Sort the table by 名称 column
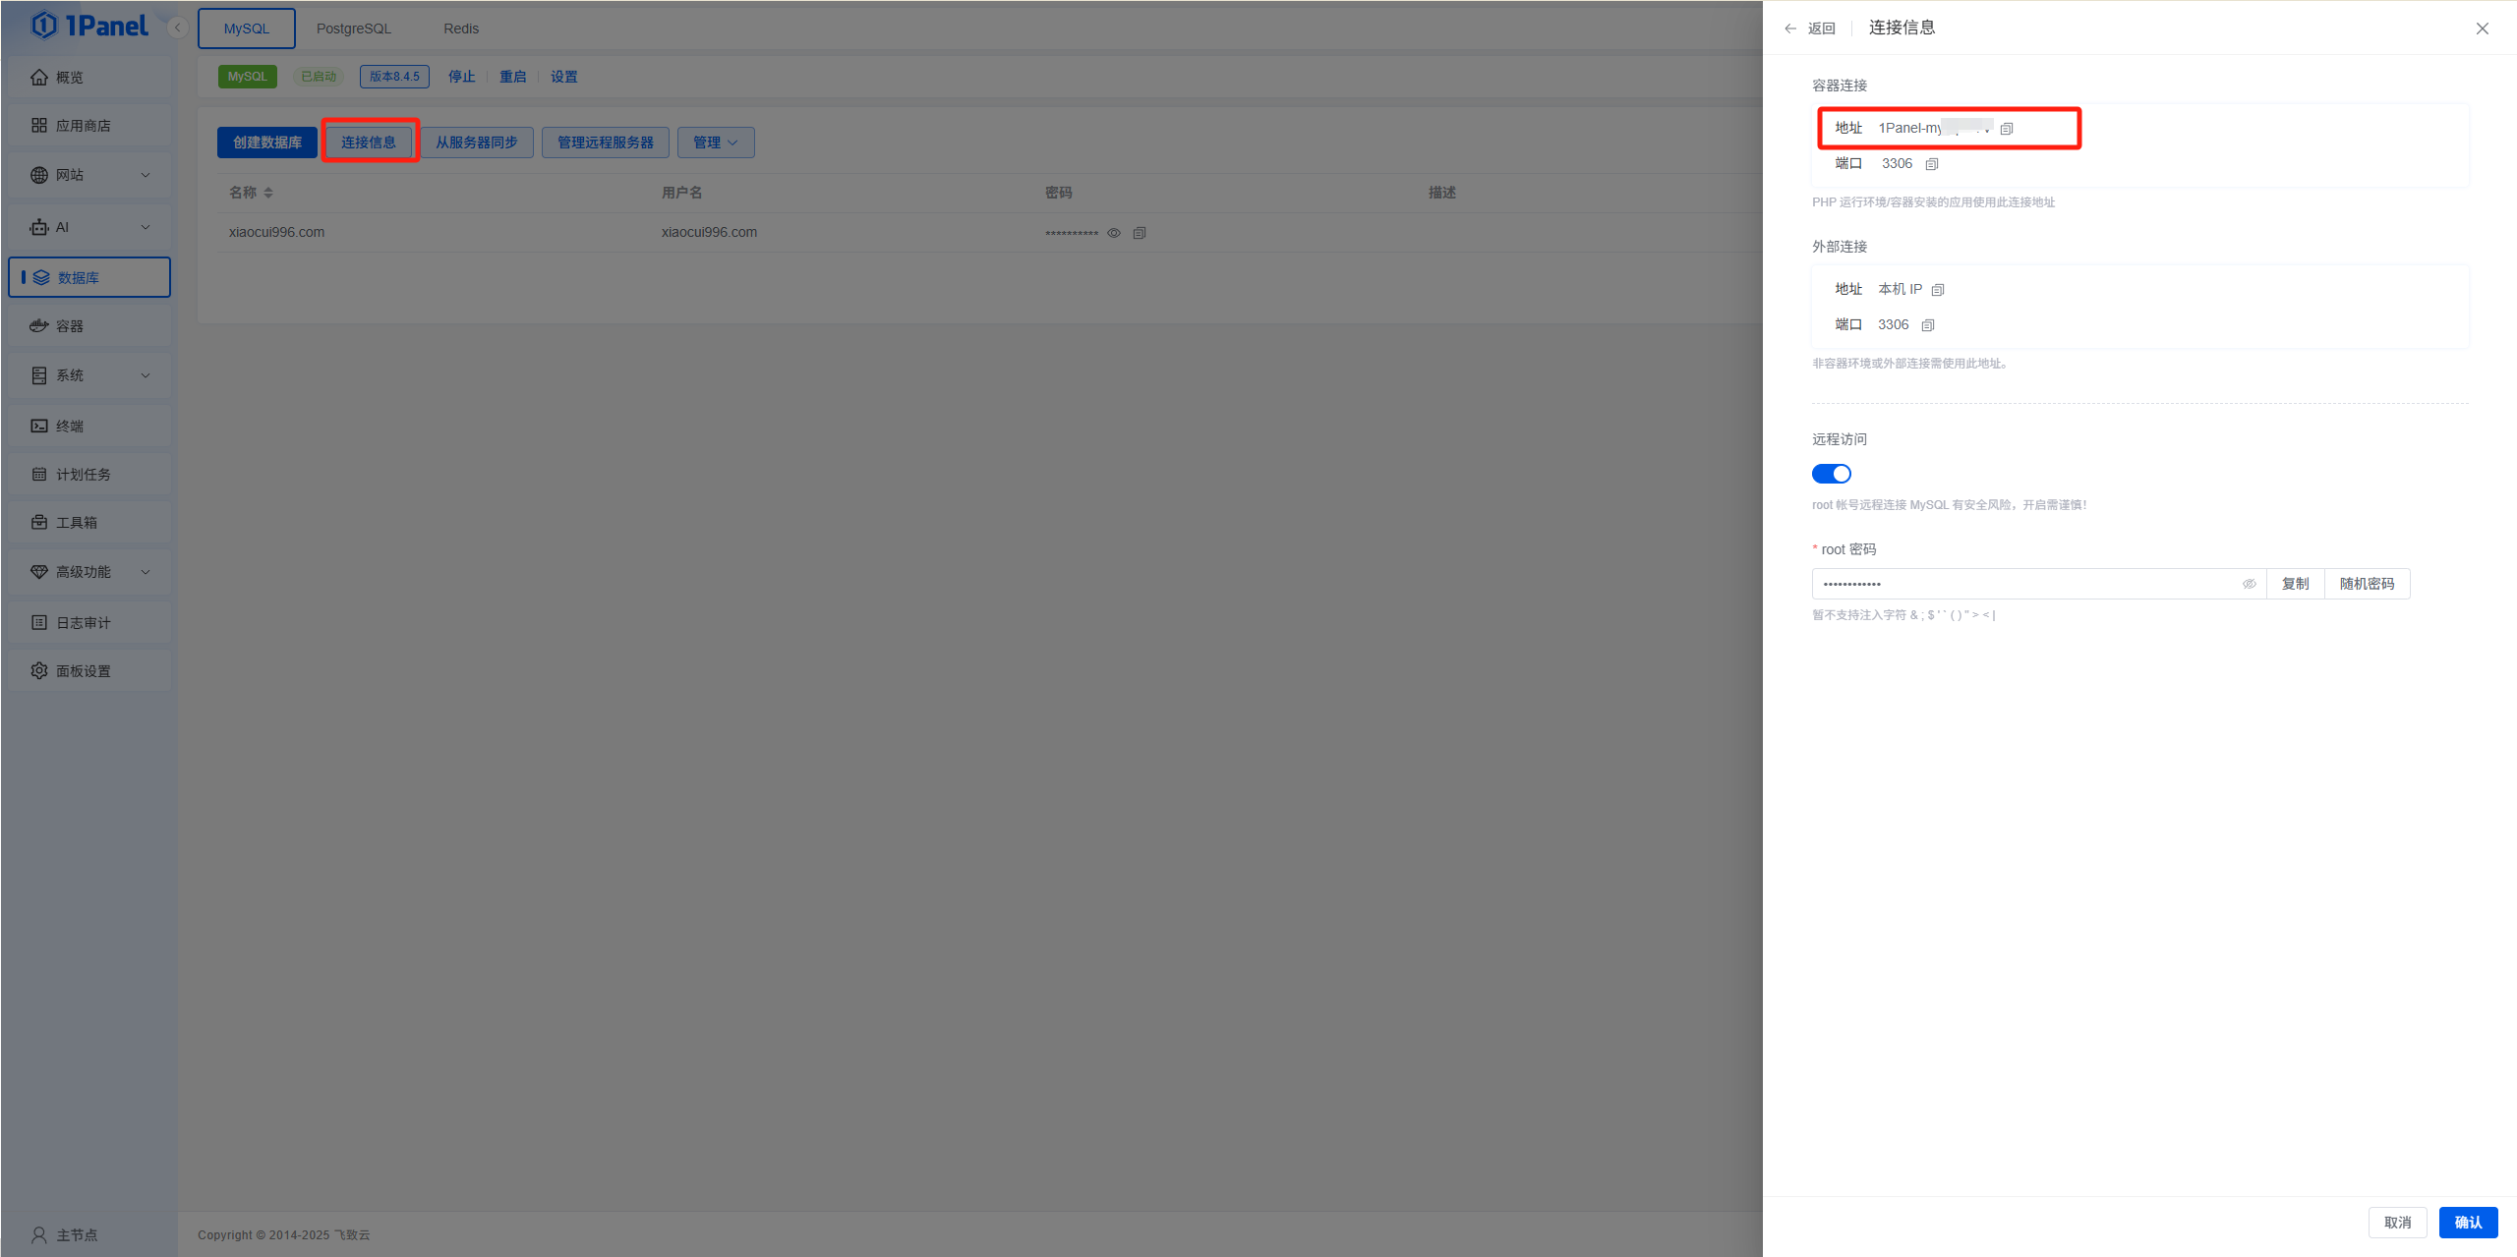This screenshot has height=1257, width=2517. [x=268, y=193]
